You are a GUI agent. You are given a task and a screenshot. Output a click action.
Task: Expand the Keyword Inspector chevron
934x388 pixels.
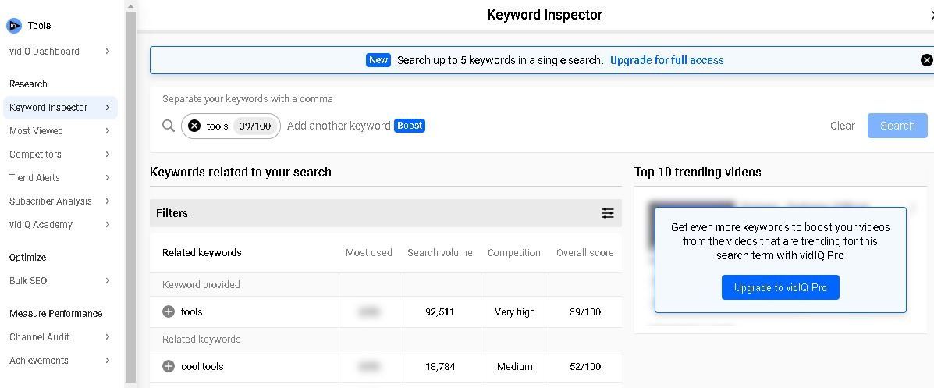[x=107, y=107]
